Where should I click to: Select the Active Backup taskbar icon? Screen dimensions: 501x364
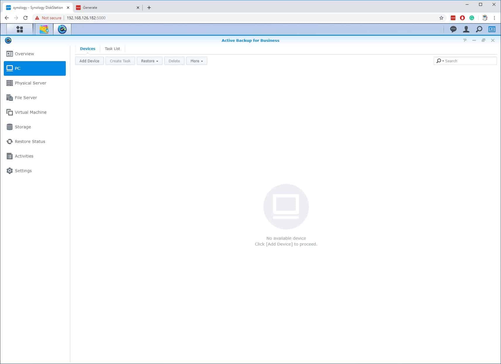62,29
